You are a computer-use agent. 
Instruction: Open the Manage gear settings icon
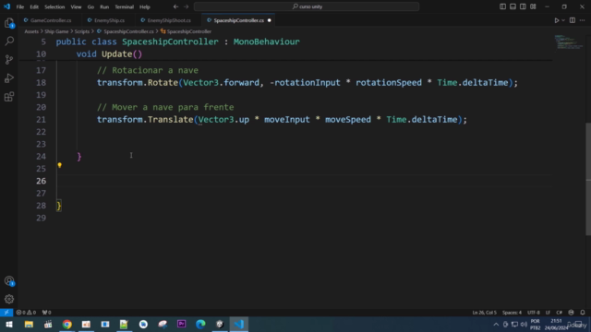[x=9, y=299]
